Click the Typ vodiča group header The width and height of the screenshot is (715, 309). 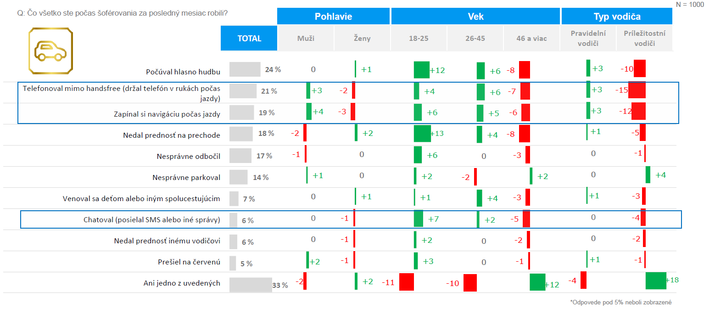point(617,17)
